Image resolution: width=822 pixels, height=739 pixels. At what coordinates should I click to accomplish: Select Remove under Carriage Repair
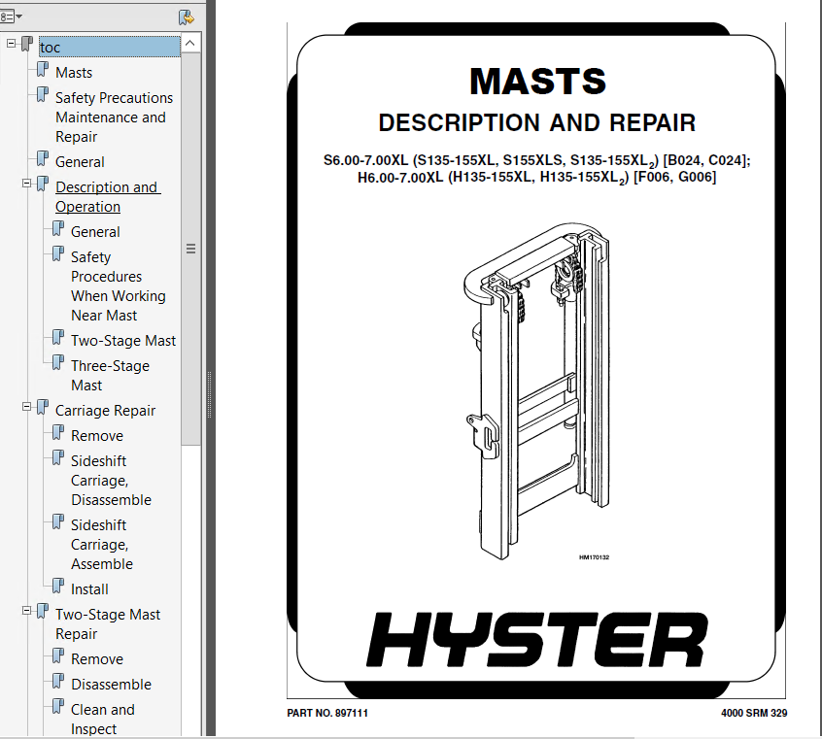tap(97, 436)
